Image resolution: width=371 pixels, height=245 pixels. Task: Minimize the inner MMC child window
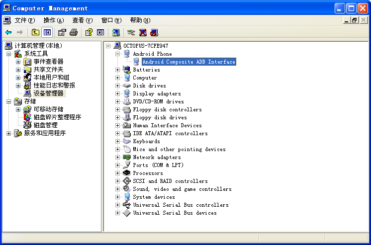pyautogui.click(x=347, y=20)
